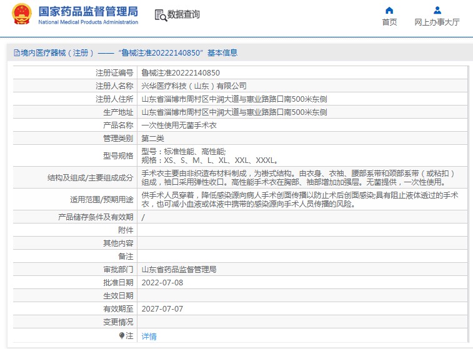The image size is (473, 349).
Task: Click the 批准日期 label
Action: click(118, 283)
